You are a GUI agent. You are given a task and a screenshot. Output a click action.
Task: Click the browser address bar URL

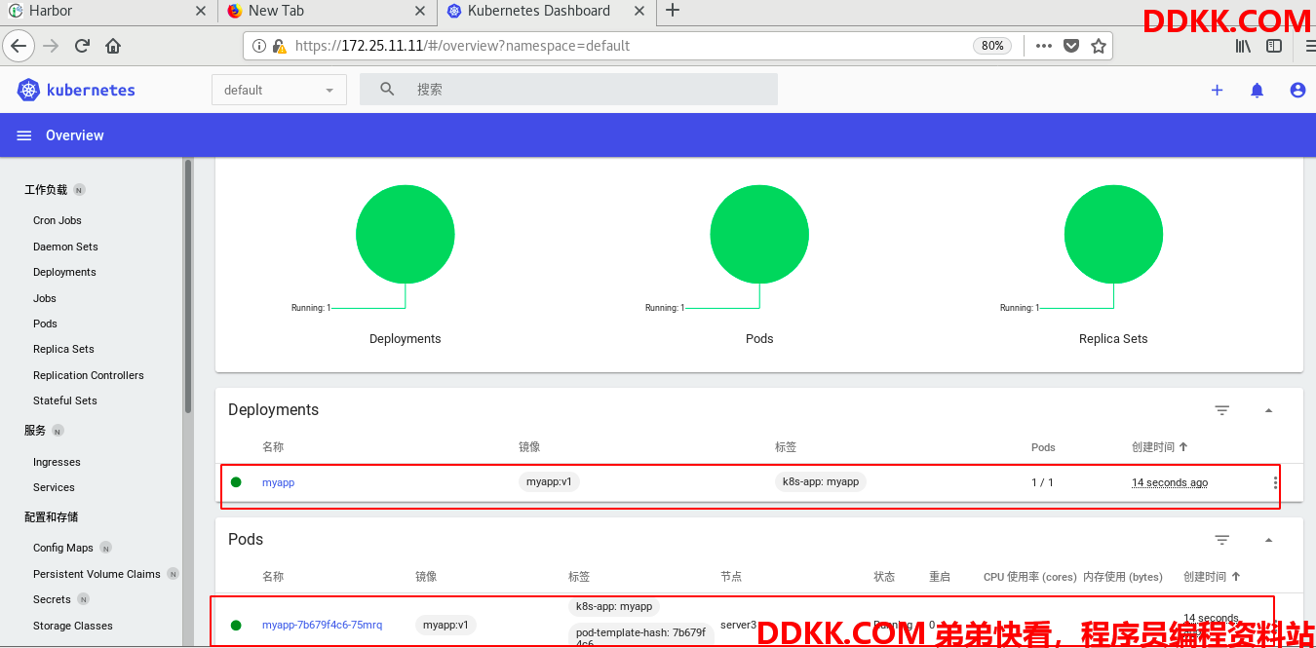pos(462,46)
